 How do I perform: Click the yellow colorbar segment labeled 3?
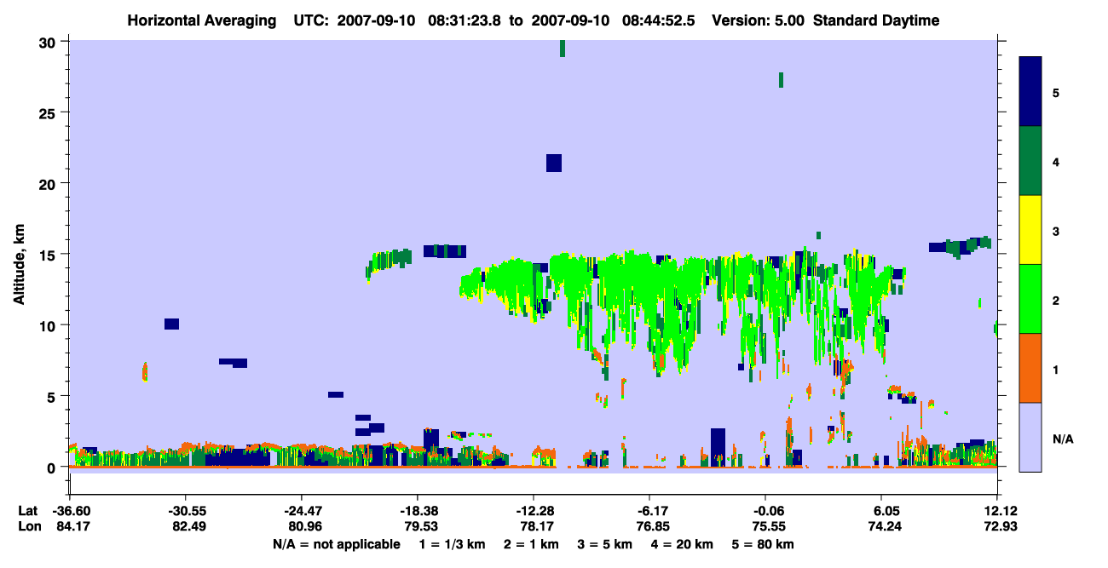(1030, 230)
